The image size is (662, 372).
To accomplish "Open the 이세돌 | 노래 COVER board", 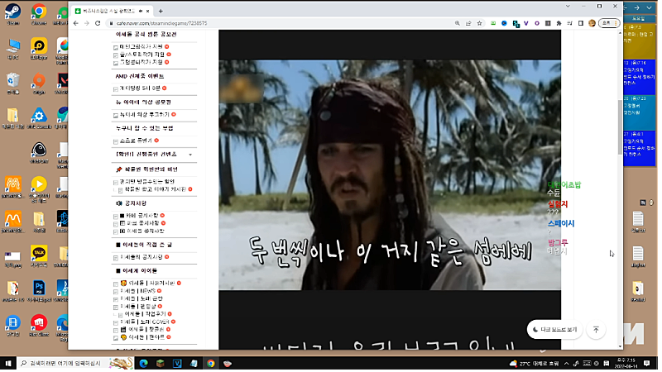I will tap(144, 322).
